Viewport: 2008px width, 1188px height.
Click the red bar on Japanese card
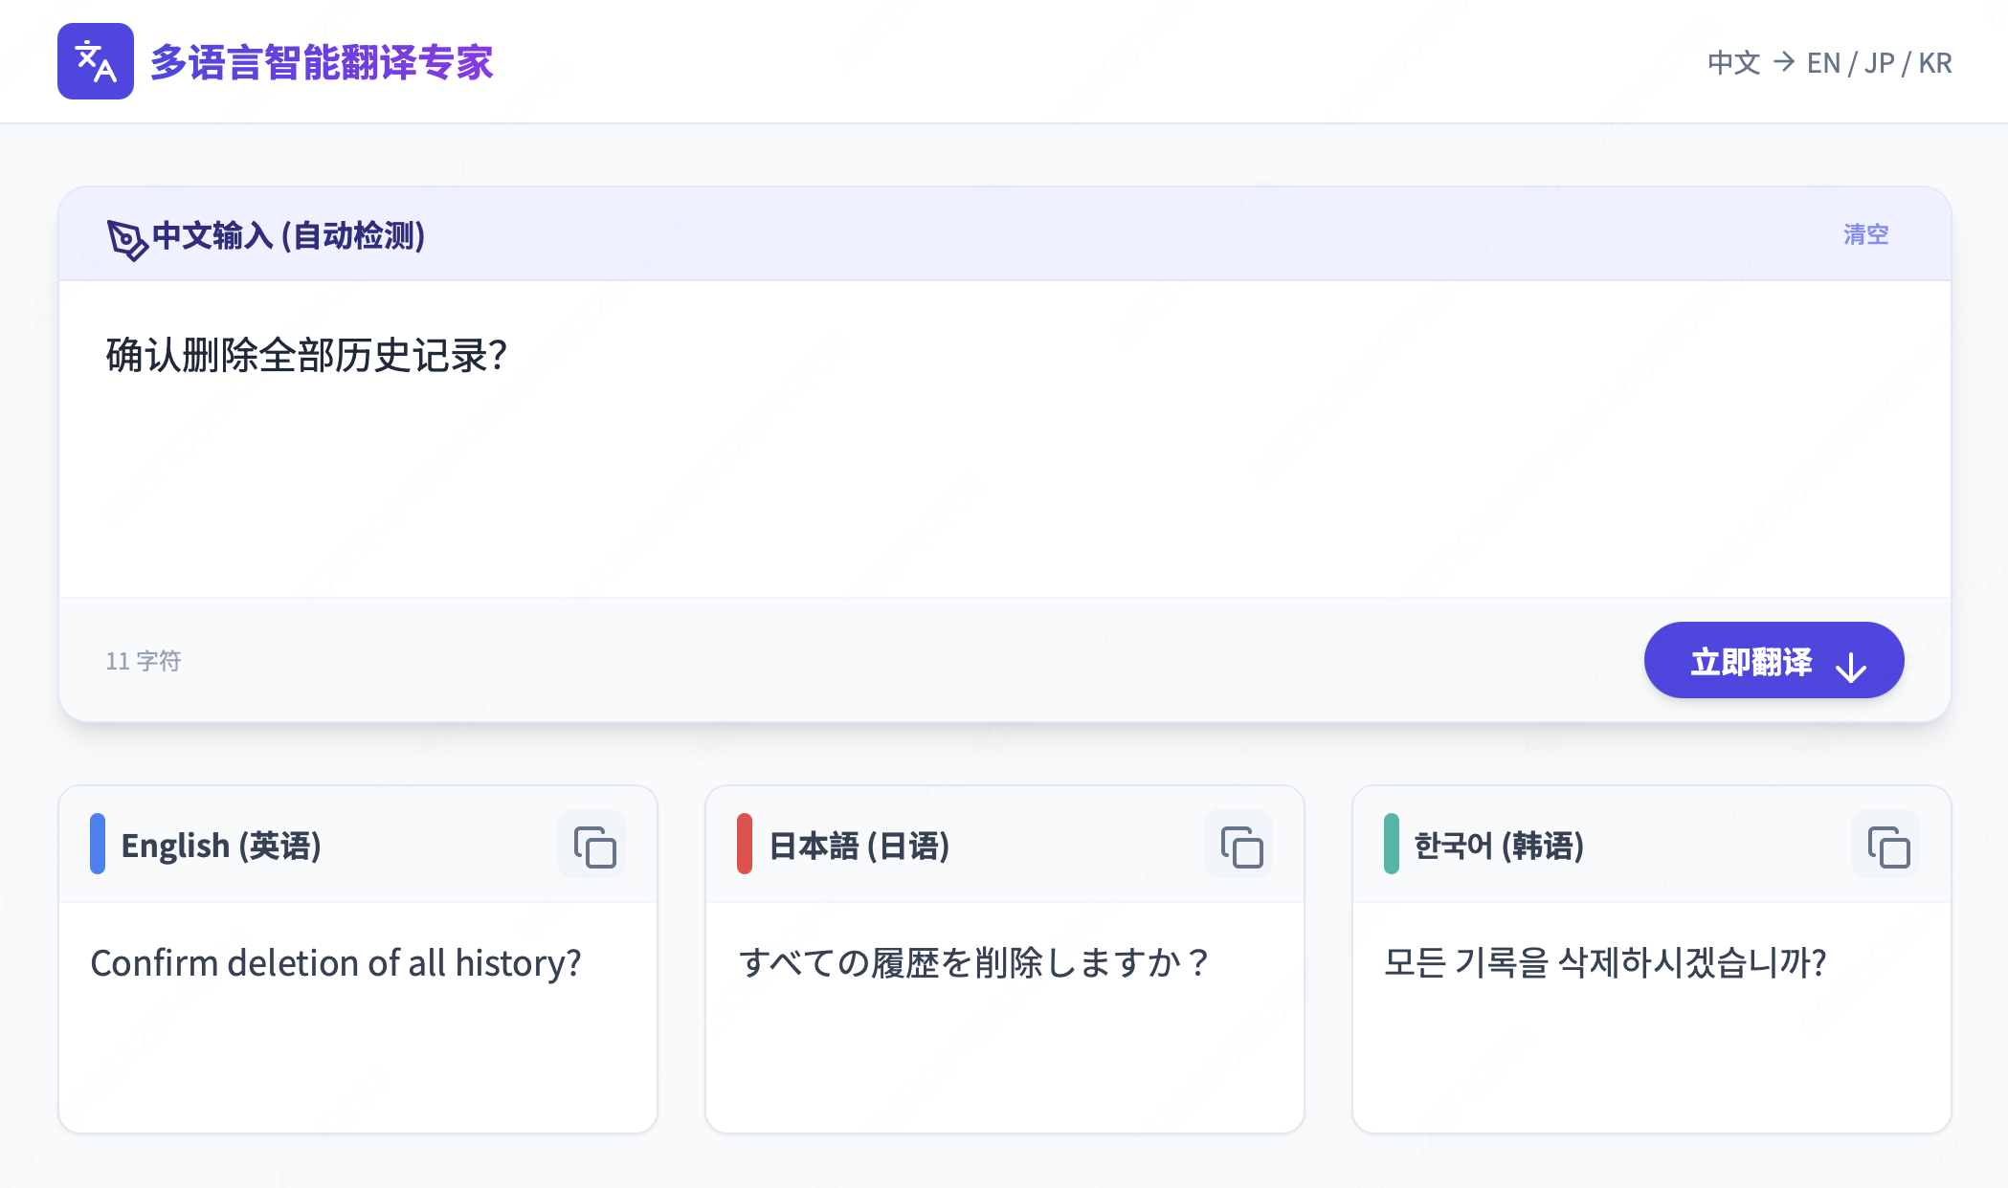(x=745, y=844)
